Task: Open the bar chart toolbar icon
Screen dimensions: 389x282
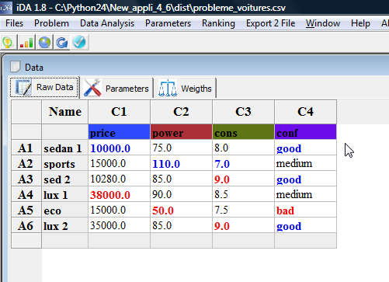Action: tap(26, 42)
